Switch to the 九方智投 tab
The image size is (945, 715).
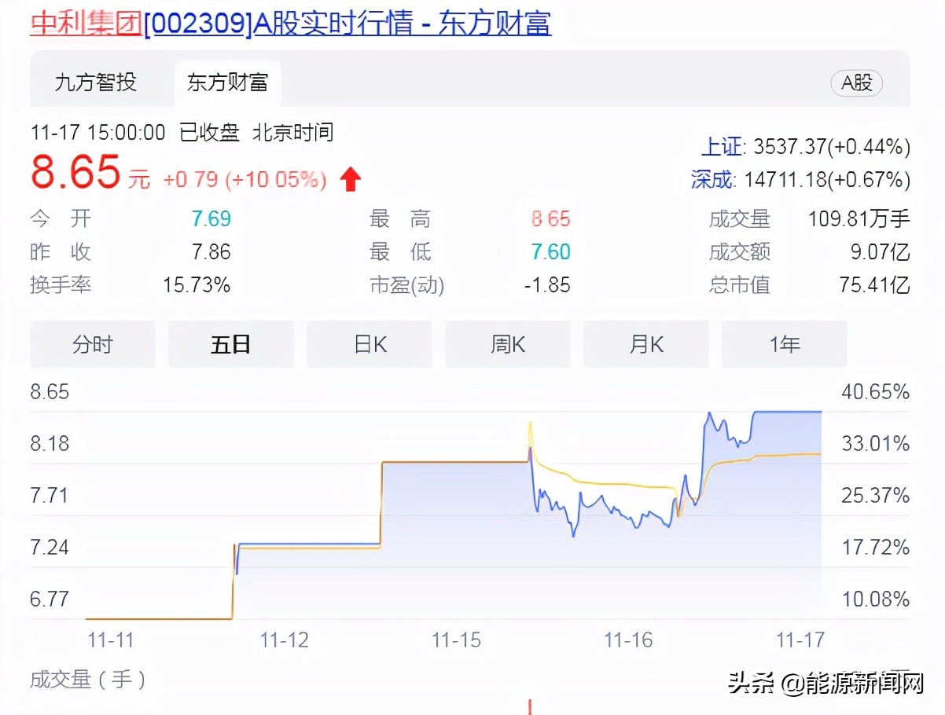(x=96, y=82)
